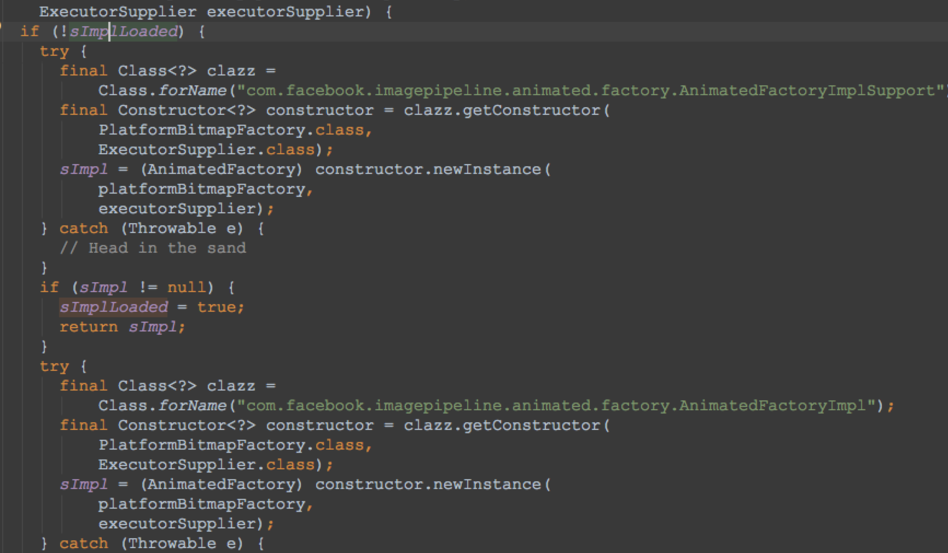Click the word "sand" in the comment
Image resolution: width=948 pixels, height=553 pixels.
pyautogui.click(x=226, y=248)
